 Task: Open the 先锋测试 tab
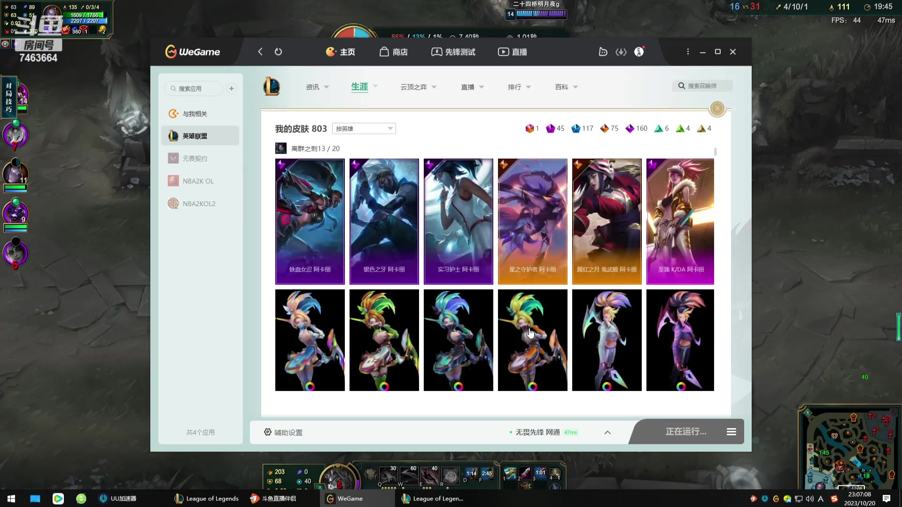click(453, 52)
